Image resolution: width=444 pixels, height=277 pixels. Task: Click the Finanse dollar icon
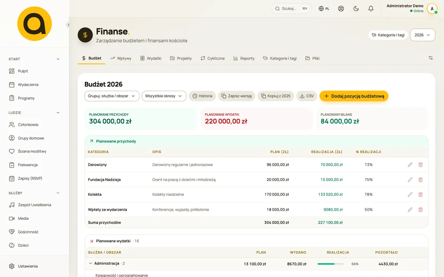tap(85, 35)
